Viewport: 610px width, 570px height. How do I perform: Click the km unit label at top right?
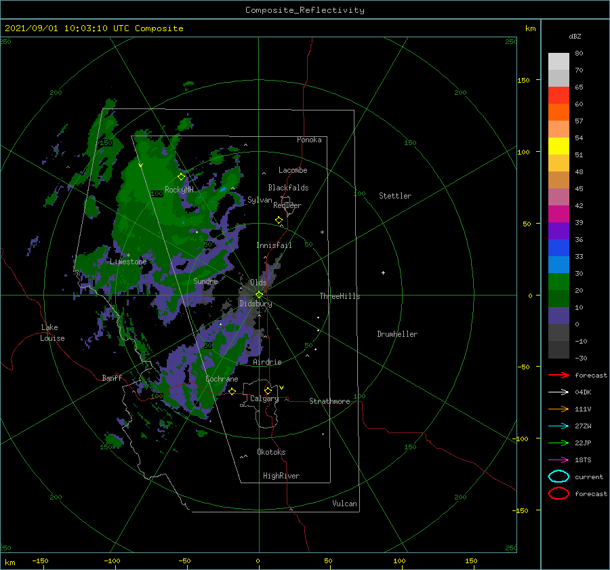[530, 28]
